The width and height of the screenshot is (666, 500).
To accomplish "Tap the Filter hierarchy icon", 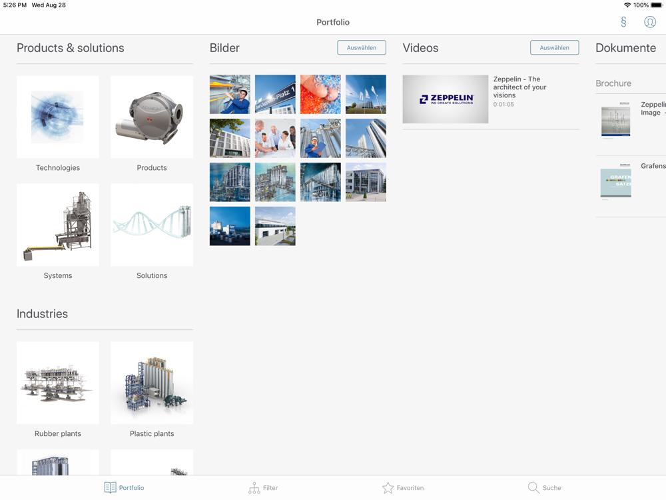I will (254, 488).
